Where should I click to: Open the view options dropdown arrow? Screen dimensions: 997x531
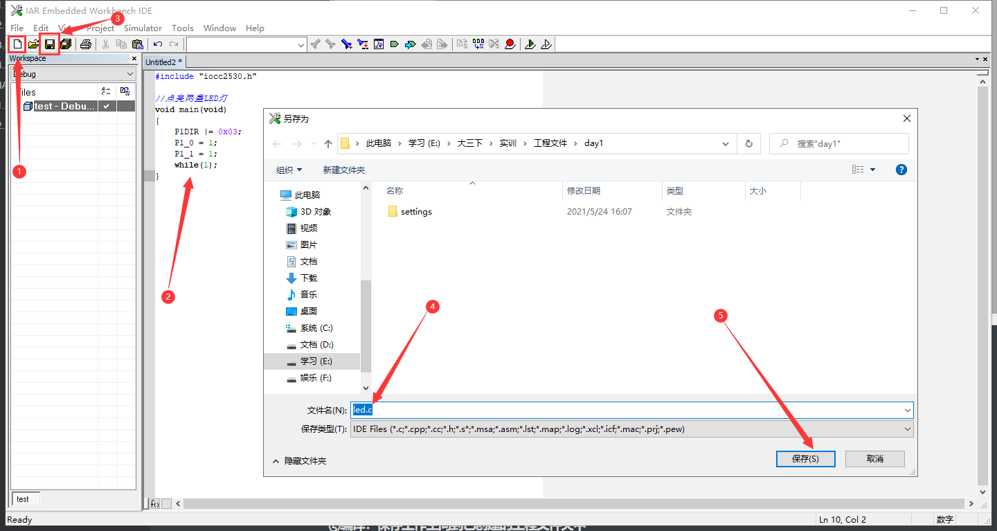pos(872,170)
